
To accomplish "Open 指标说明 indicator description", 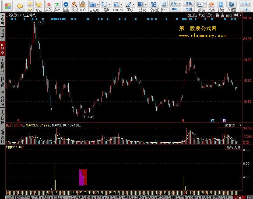I will pos(234,147).
